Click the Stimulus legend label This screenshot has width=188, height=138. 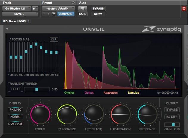[133, 92]
